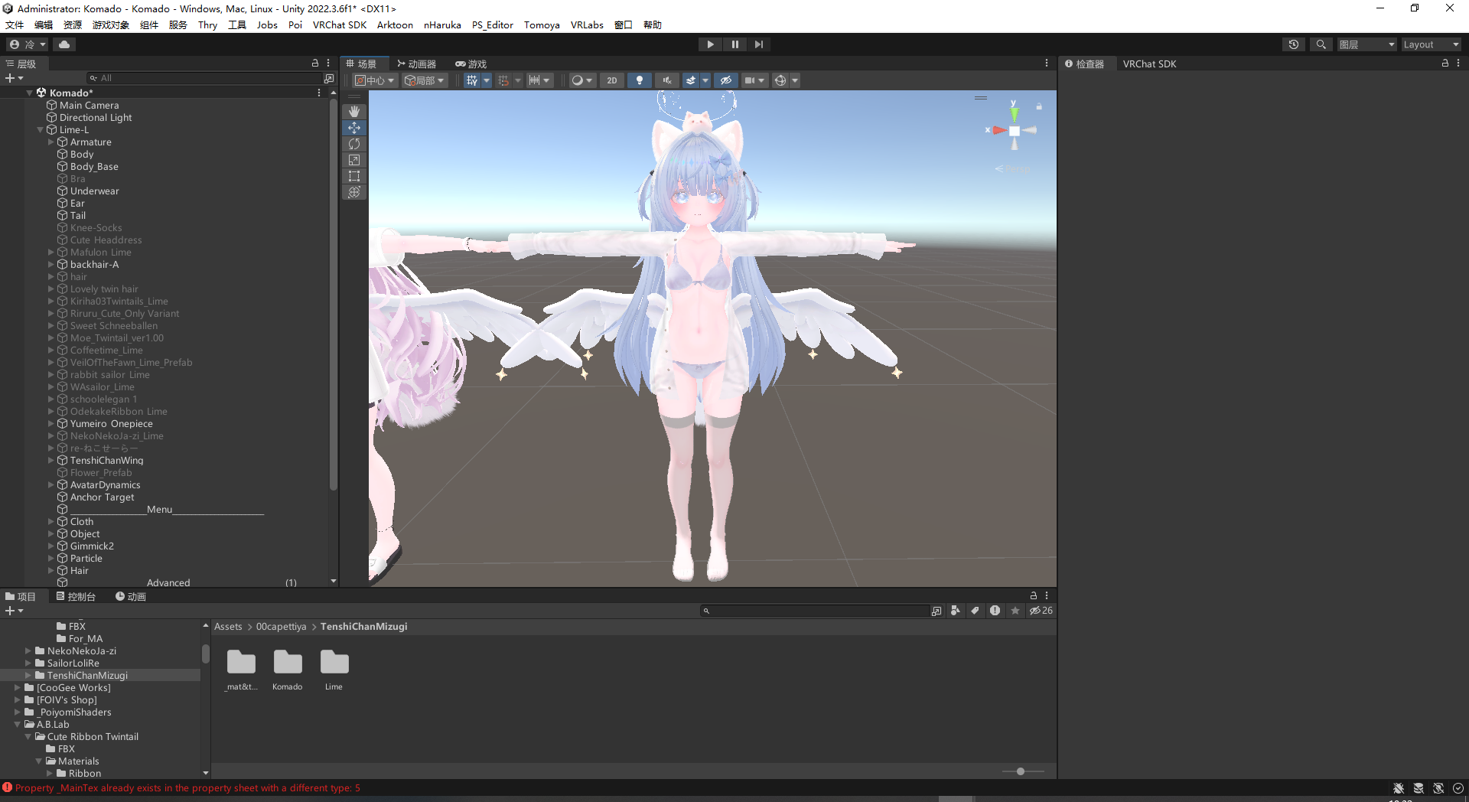This screenshot has width=1469, height=802.
Task: Open the global search magnifier icon
Action: [x=1321, y=44]
